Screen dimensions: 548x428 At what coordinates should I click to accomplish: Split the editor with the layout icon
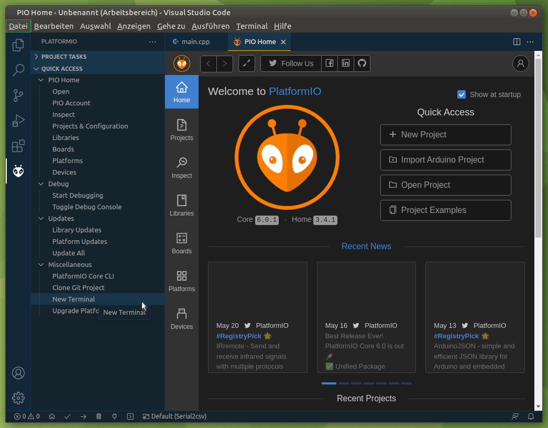click(x=517, y=41)
